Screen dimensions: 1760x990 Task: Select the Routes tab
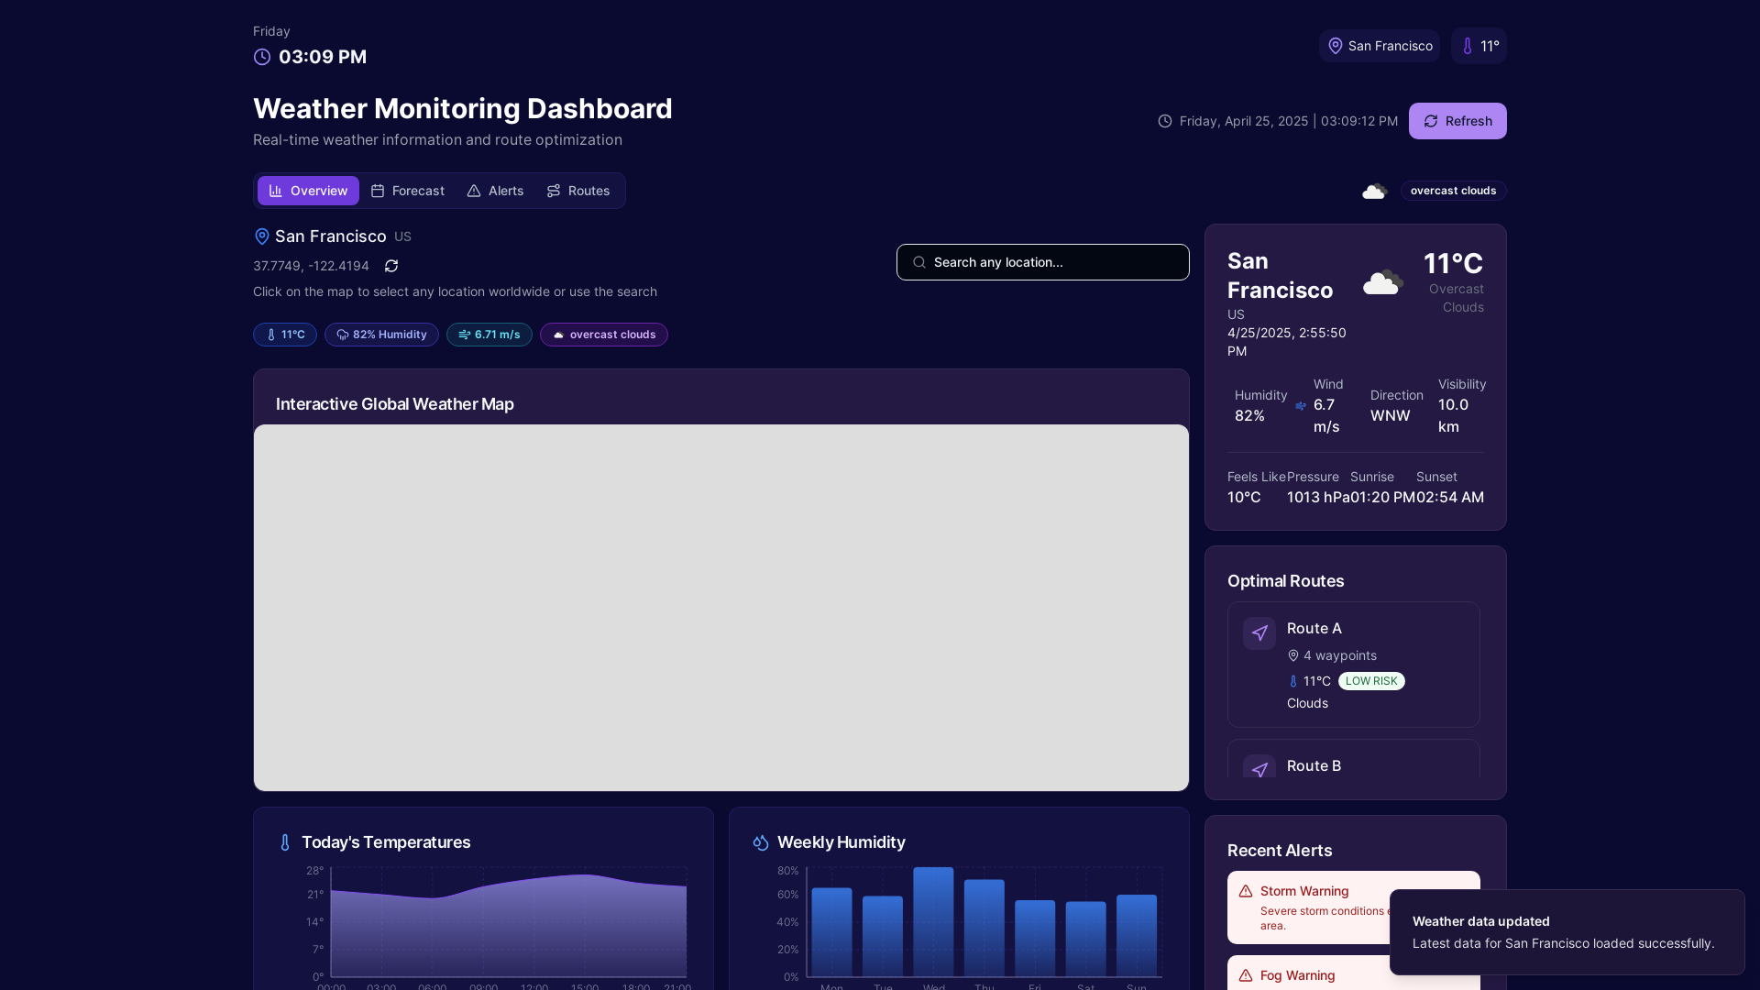tap(577, 191)
